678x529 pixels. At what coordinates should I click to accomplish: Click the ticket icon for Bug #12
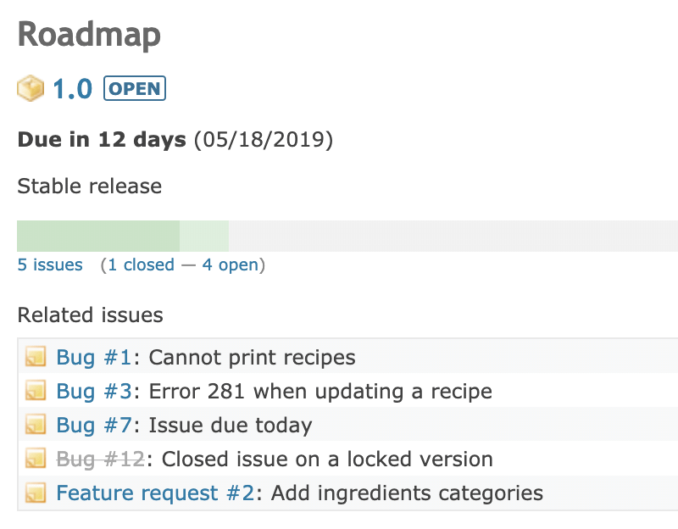pos(36,458)
